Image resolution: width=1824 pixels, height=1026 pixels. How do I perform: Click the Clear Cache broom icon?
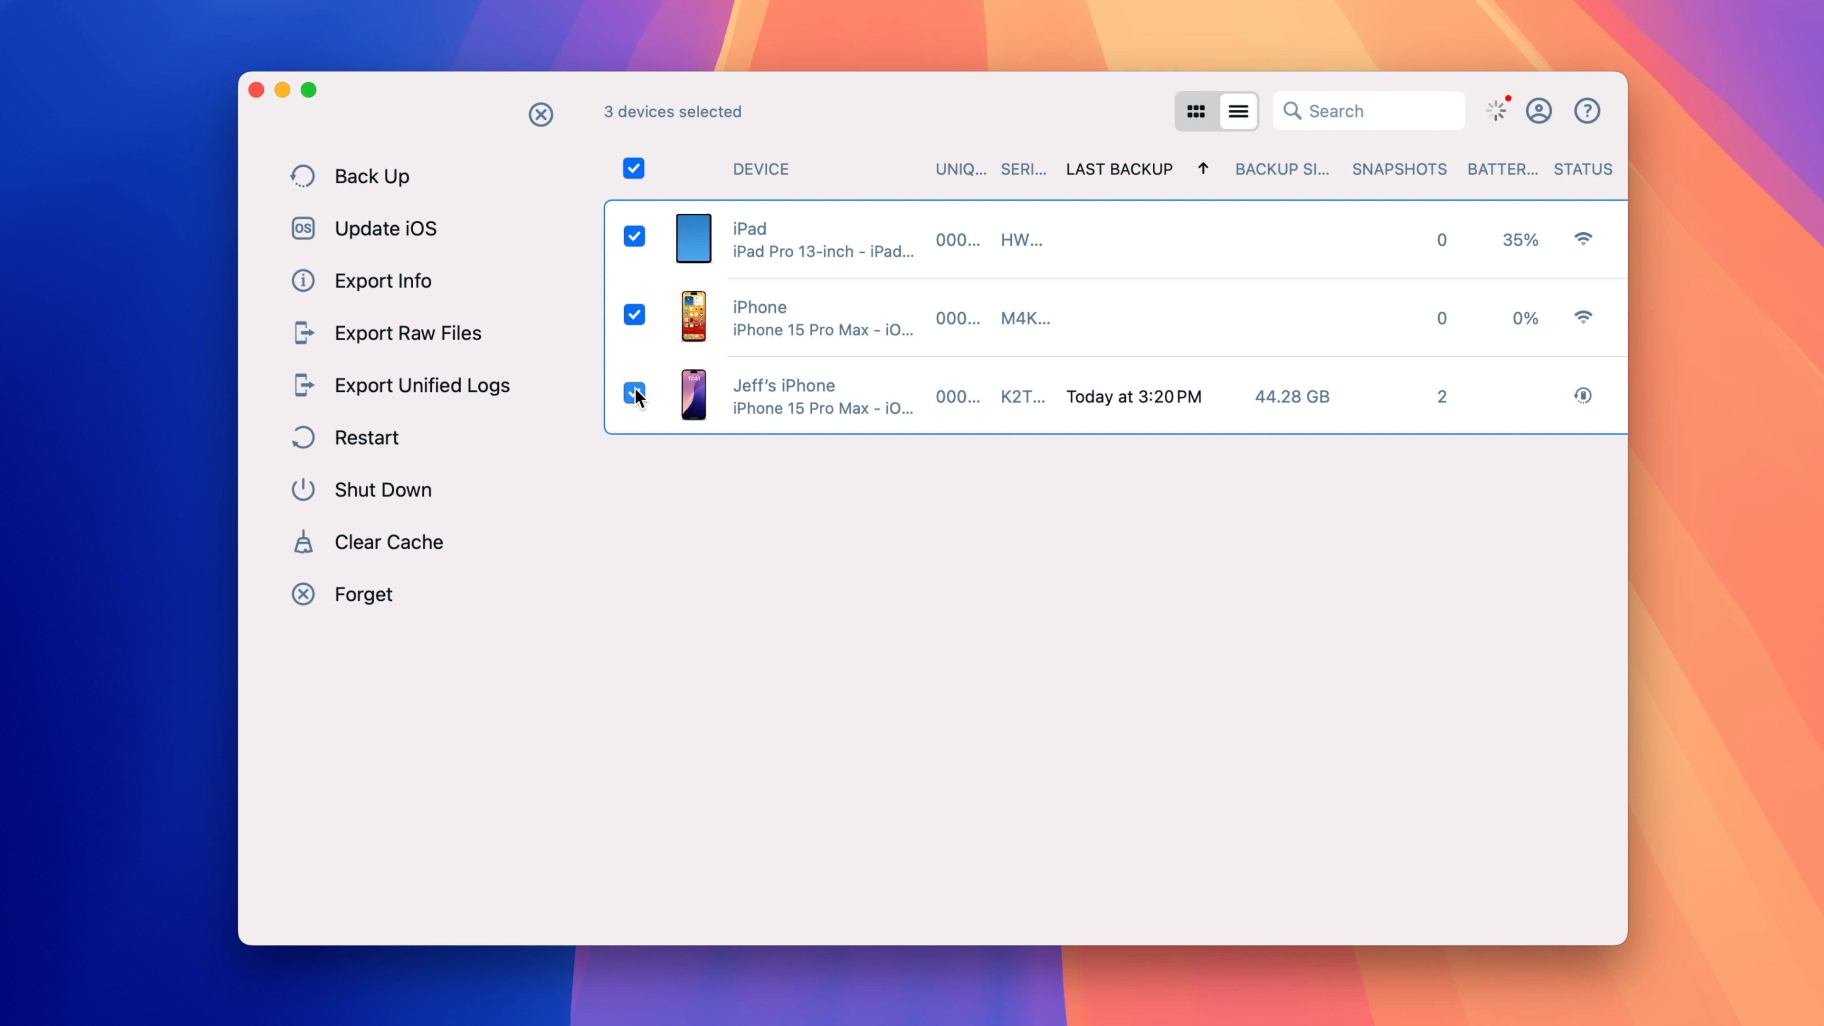point(303,542)
